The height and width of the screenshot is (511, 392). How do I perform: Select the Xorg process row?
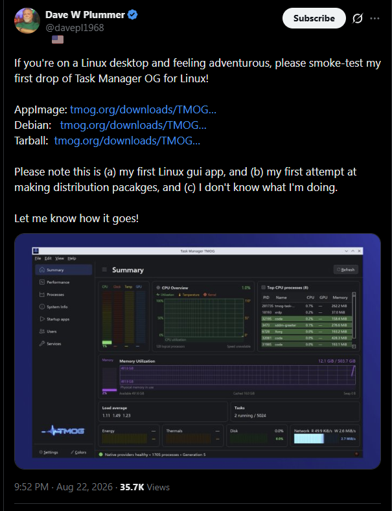(x=306, y=332)
